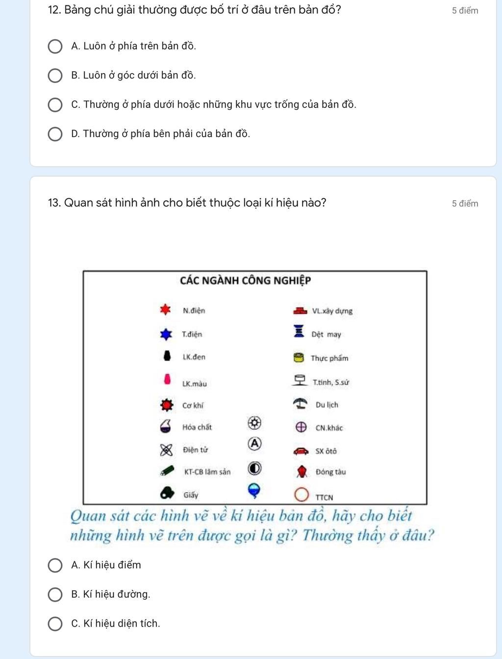Image resolution: width=502 pixels, height=659 pixels.
Task: Click the SX ôtô red car symbol
Action: pyautogui.click(x=301, y=450)
